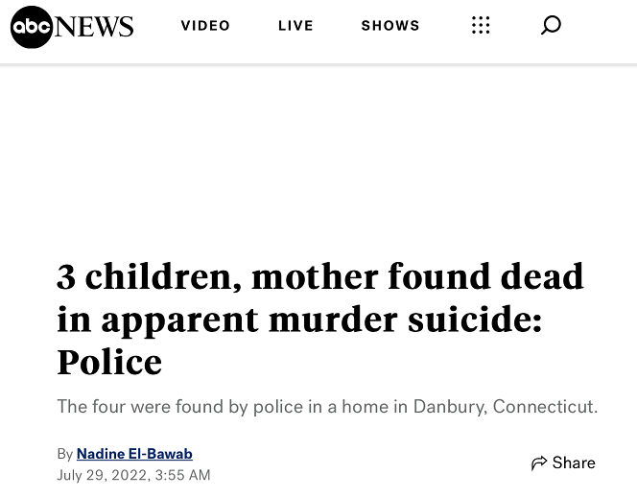Go to the Live section
This screenshot has height=498, width=637.
pyautogui.click(x=295, y=26)
